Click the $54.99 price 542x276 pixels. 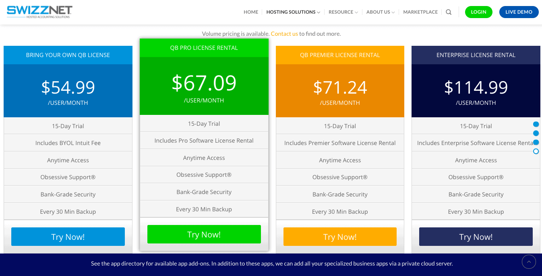[68, 87]
